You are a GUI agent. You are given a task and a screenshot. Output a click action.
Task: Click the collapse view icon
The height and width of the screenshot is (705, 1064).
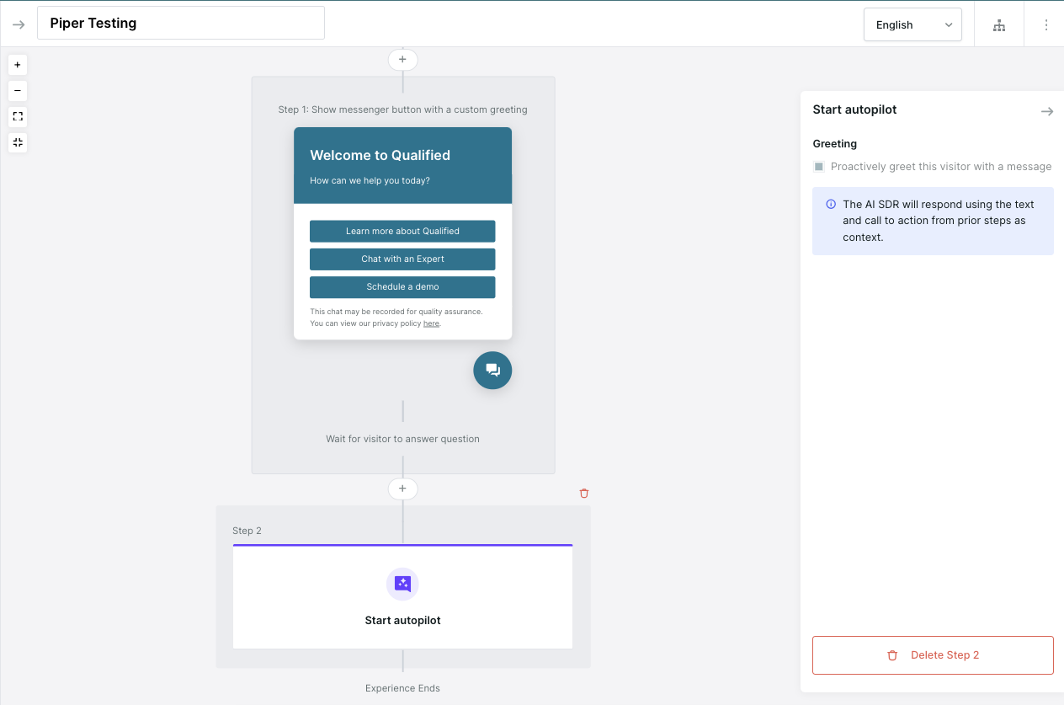(18, 142)
